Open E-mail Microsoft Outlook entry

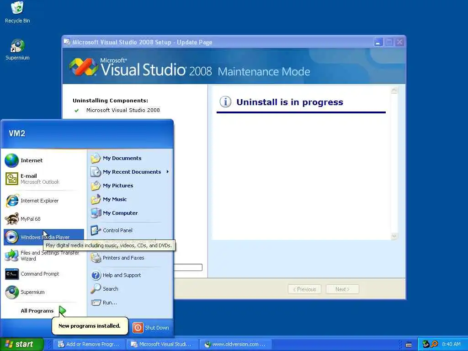(43, 179)
